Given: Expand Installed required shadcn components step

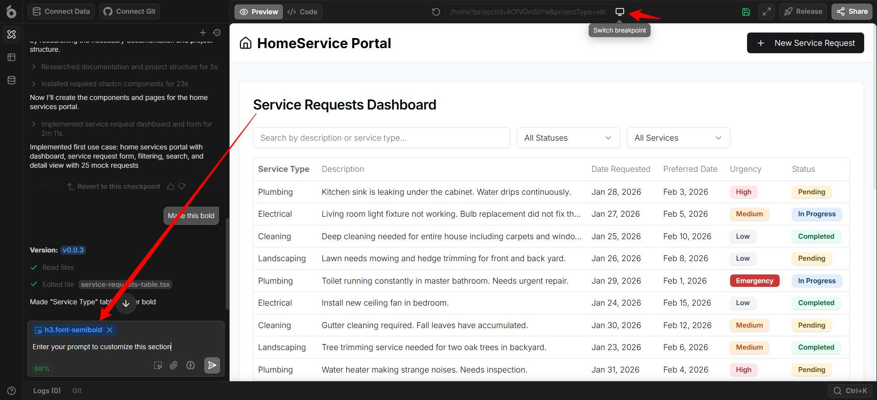Looking at the screenshot, I should (x=110, y=84).
